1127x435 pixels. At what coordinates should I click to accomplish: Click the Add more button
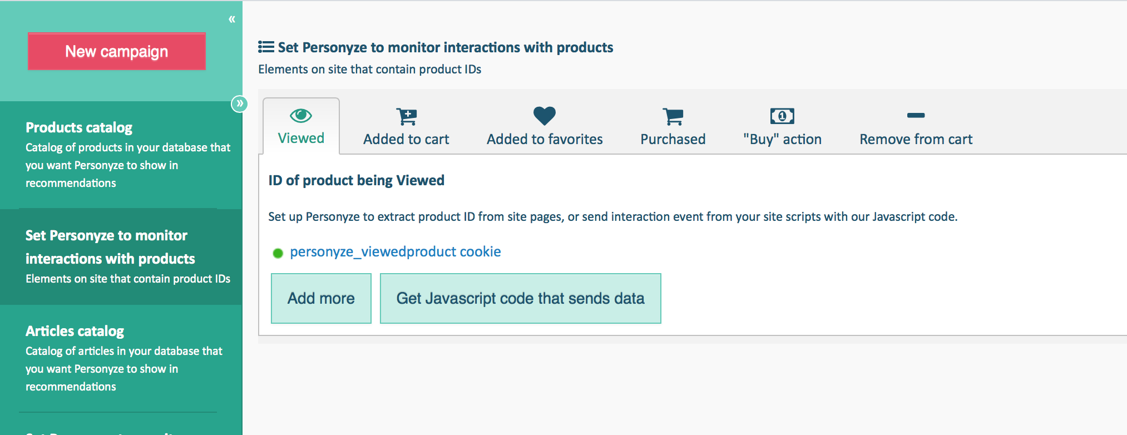coord(321,298)
